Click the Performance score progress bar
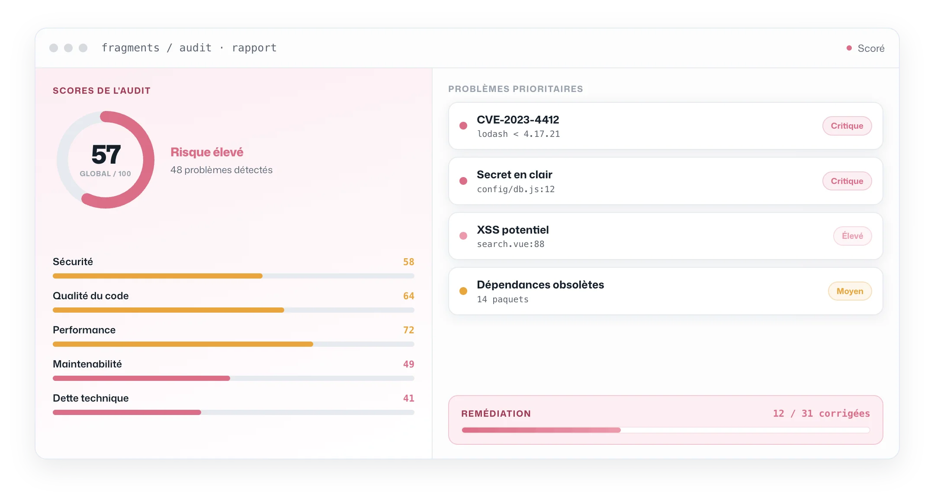Image resolution: width=934 pixels, height=494 pixels. 234,344
